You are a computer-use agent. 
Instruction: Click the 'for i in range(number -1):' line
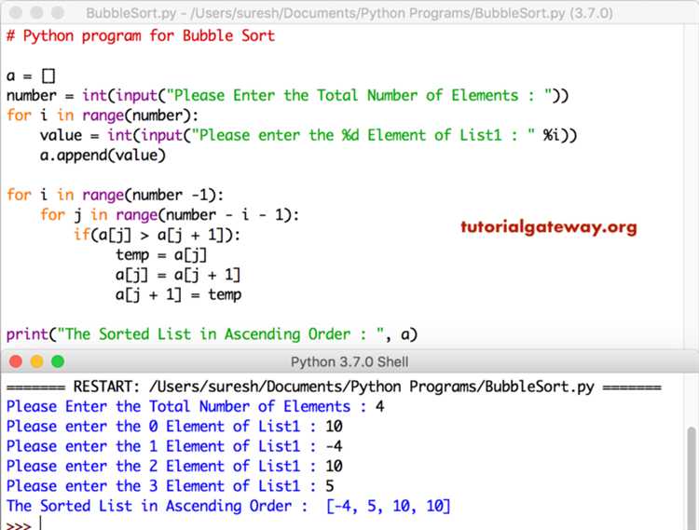(x=115, y=195)
